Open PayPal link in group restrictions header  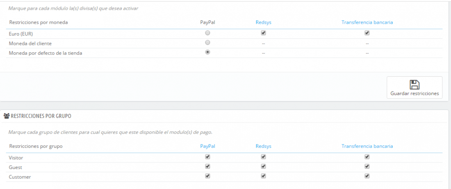pos(207,146)
